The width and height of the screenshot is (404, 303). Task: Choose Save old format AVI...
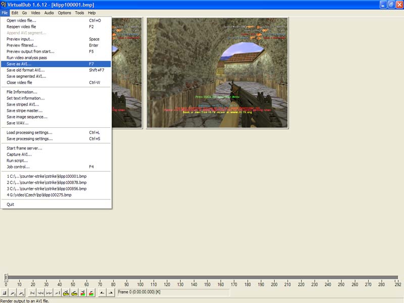(x=56, y=70)
